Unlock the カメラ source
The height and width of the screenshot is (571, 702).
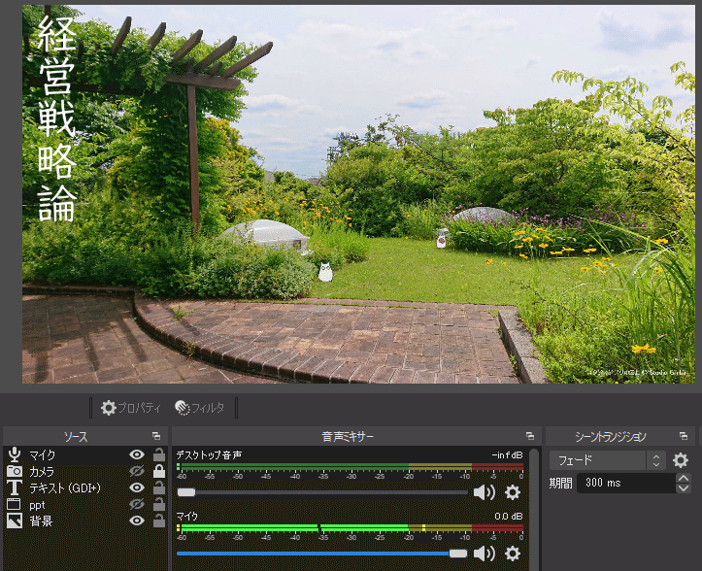coord(159,471)
